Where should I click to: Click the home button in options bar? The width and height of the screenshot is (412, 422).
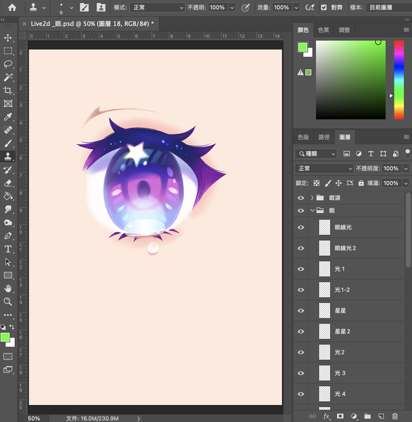[x=12, y=7]
